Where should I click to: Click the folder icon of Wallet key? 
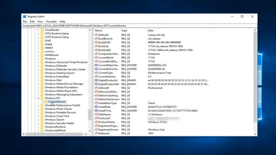click(42, 44)
